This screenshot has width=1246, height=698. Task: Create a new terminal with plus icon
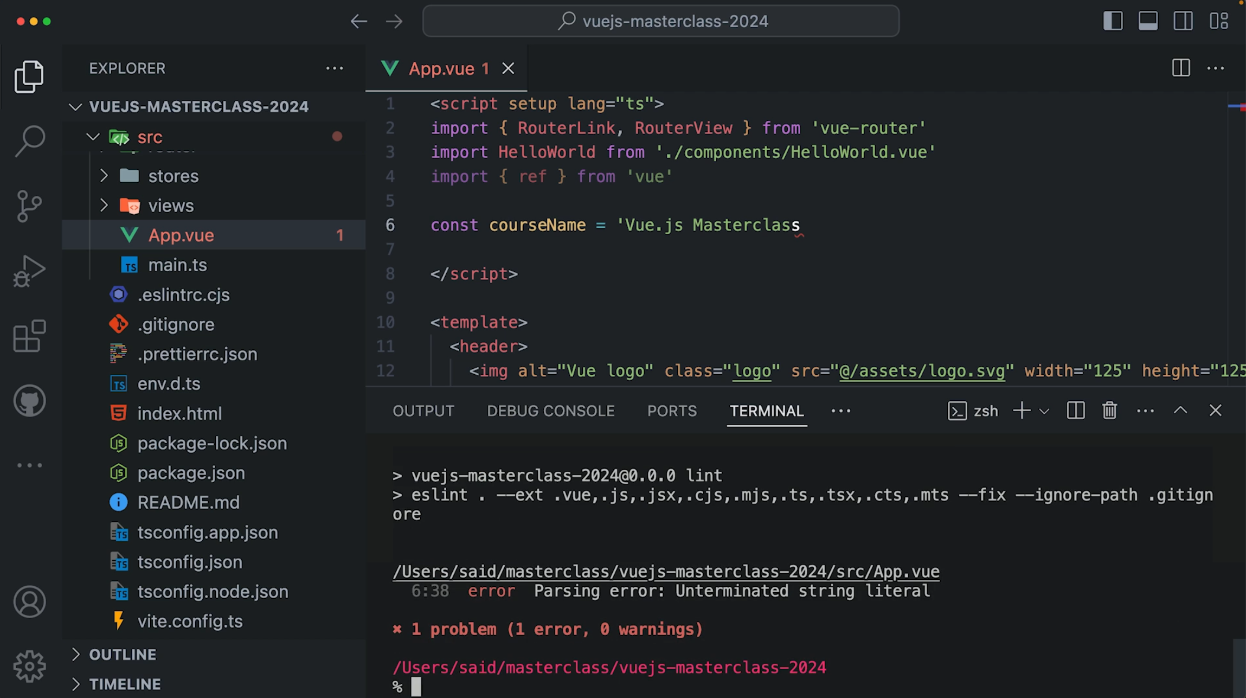tap(1022, 411)
